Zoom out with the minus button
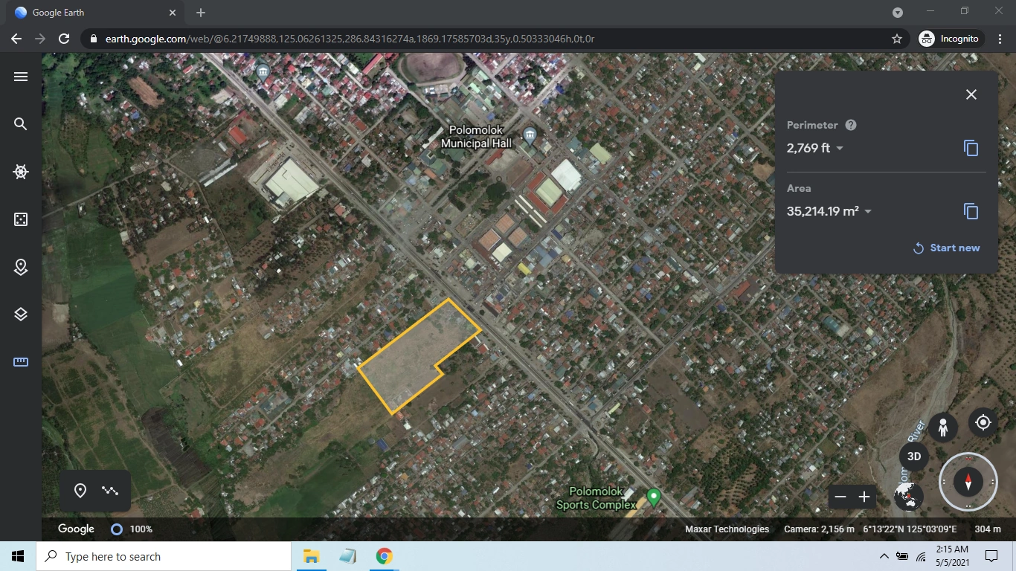 (840, 497)
